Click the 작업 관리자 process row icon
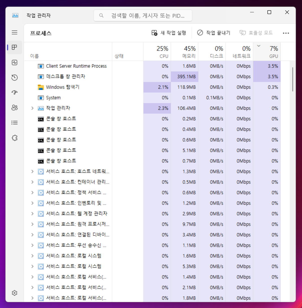 click(41, 108)
